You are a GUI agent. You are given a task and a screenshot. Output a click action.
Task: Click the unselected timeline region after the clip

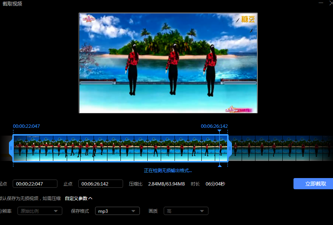[280, 148]
